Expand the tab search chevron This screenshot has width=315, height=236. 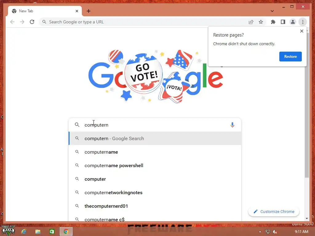pyautogui.click(x=272, y=11)
